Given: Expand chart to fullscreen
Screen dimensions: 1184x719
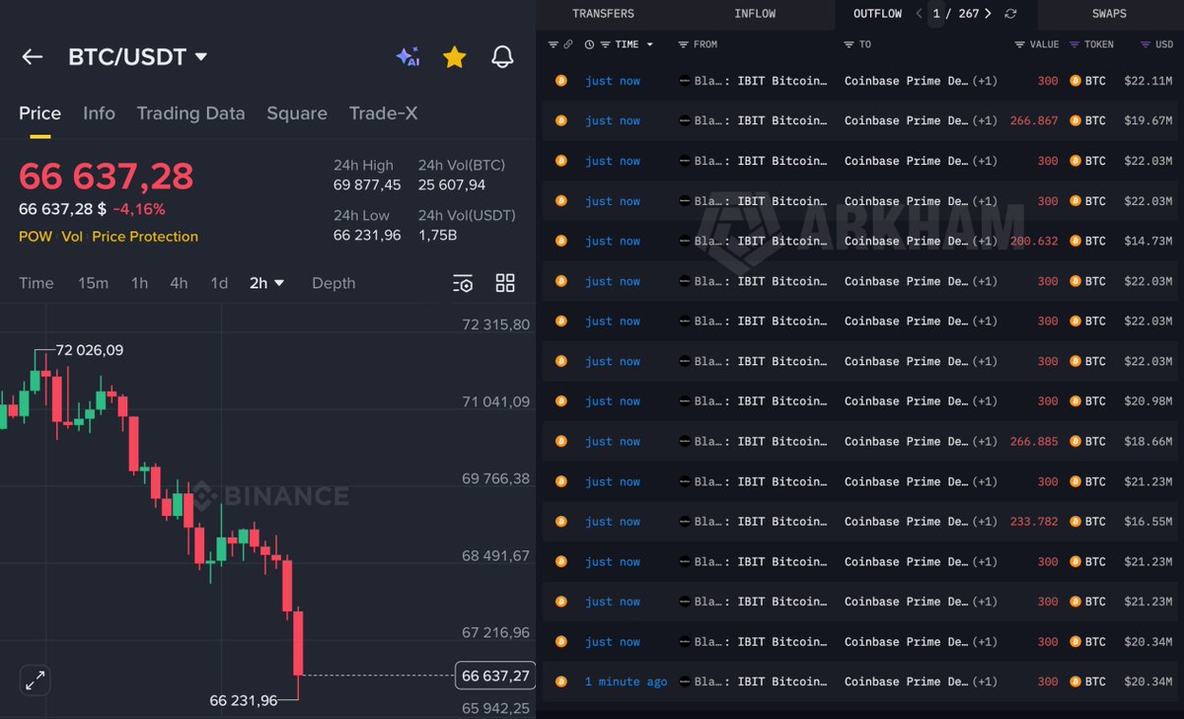Looking at the screenshot, I should click(35, 681).
